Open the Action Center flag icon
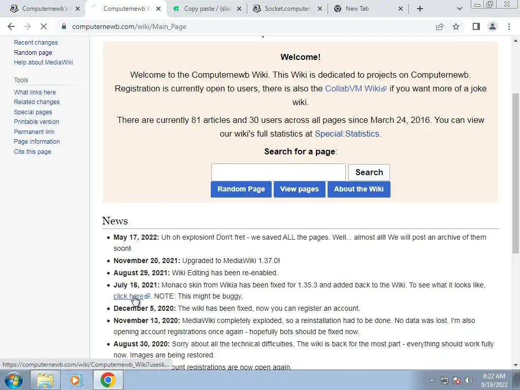The width and height of the screenshot is (520, 390). click(457, 380)
